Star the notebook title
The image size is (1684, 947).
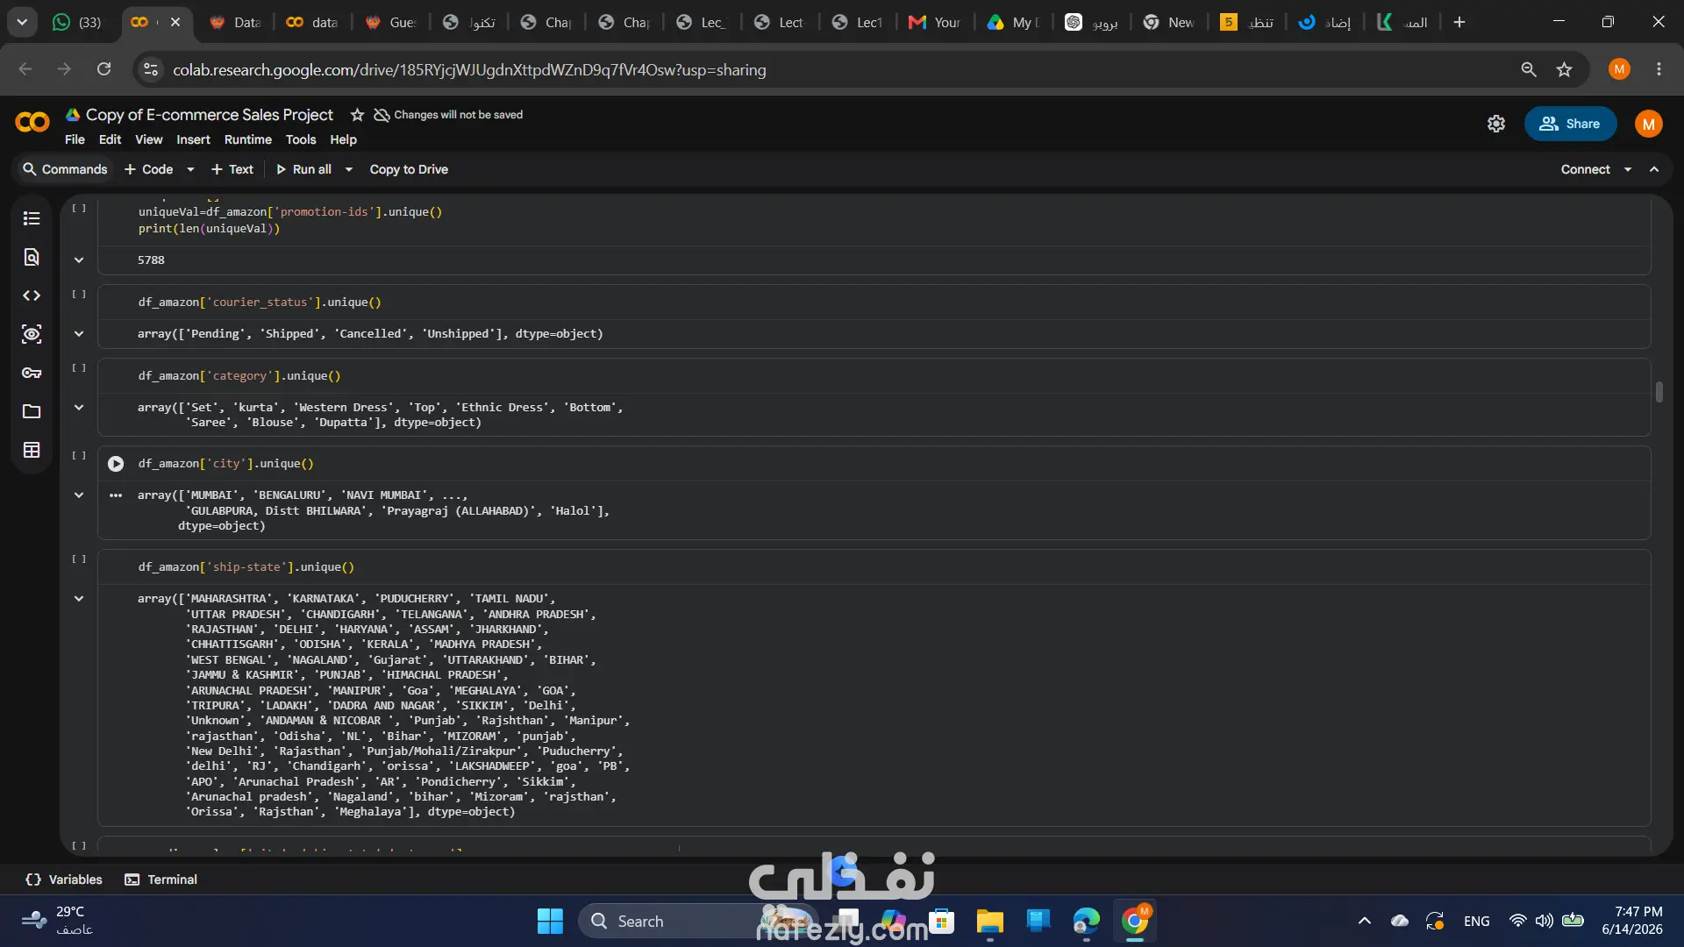(x=357, y=115)
